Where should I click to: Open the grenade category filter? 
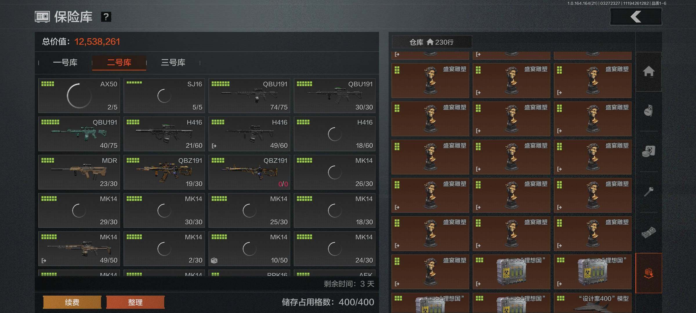click(648, 111)
